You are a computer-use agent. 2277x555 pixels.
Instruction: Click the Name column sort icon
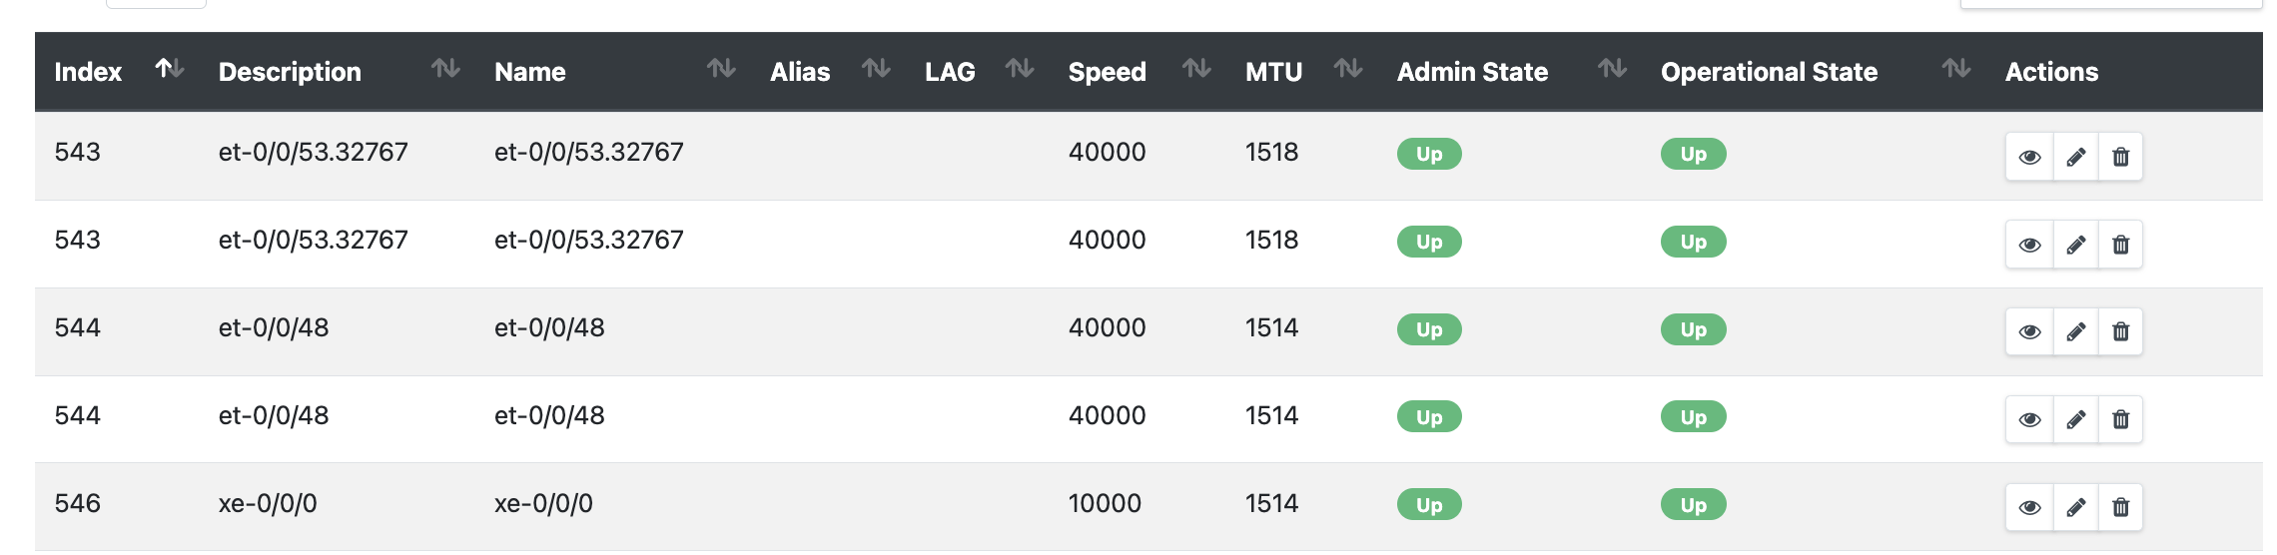721,69
